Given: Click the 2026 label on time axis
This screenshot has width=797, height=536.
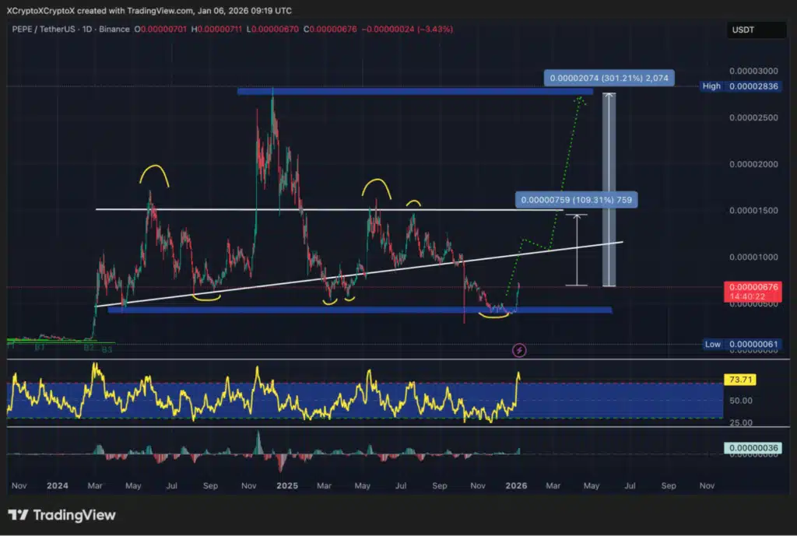Looking at the screenshot, I should [516, 485].
